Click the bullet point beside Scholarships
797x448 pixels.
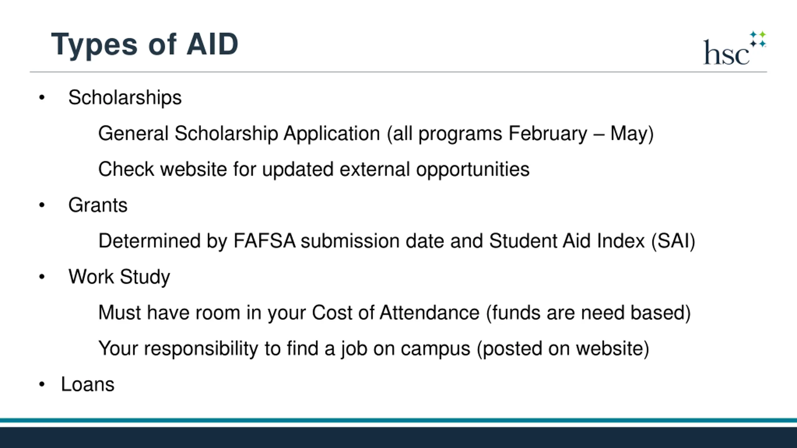tap(42, 98)
